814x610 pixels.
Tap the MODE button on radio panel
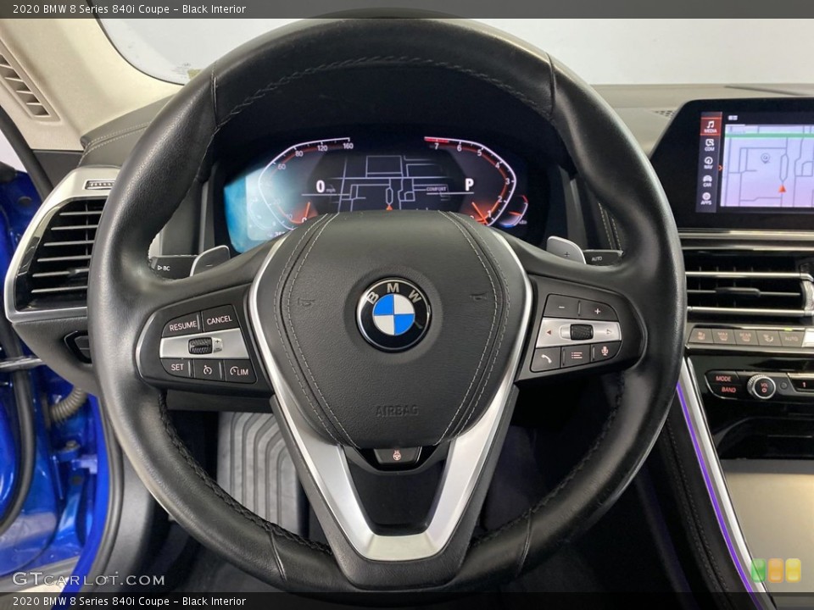pos(723,378)
